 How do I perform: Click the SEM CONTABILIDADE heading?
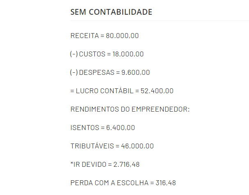[x=111, y=12]
